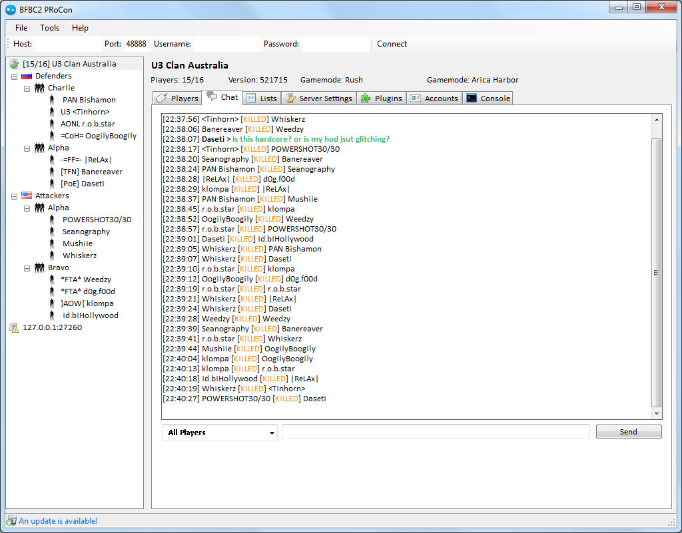
Task: Click 'Gamemode: Rush' info text
Action: tap(332, 80)
